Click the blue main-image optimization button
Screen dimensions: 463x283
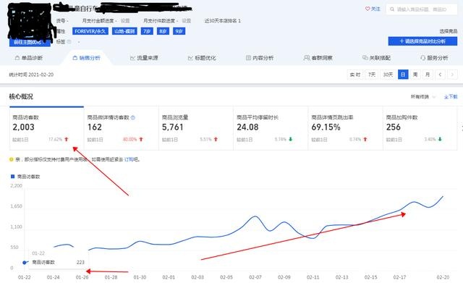tap(30, 42)
